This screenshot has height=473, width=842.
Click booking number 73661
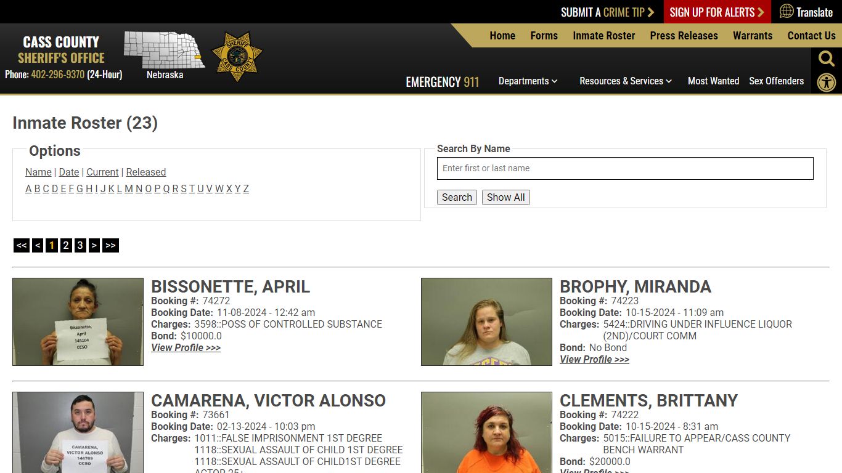tap(216, 415)
